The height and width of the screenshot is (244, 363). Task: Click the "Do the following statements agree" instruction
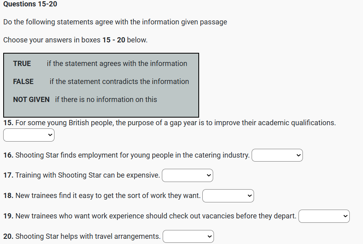(115, 22)
